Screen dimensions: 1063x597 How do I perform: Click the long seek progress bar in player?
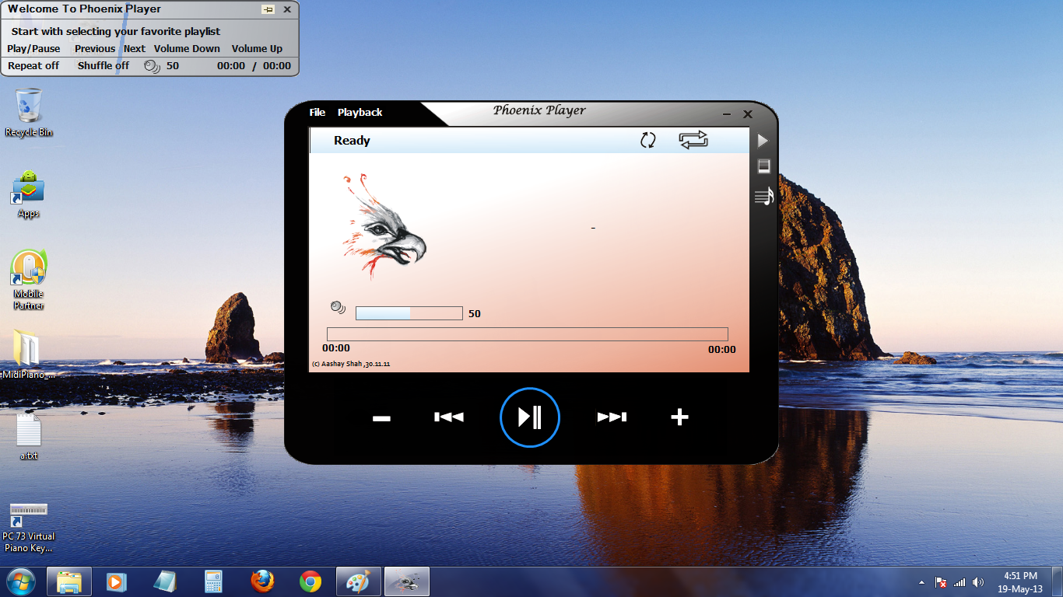click(527, 334)
